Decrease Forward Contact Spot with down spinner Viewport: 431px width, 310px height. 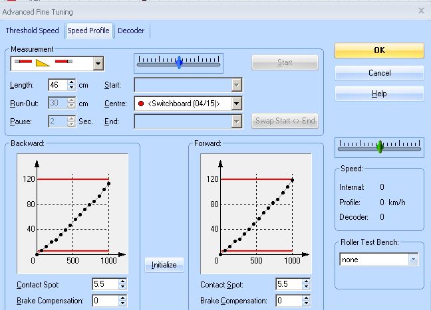tap(306, 287)
